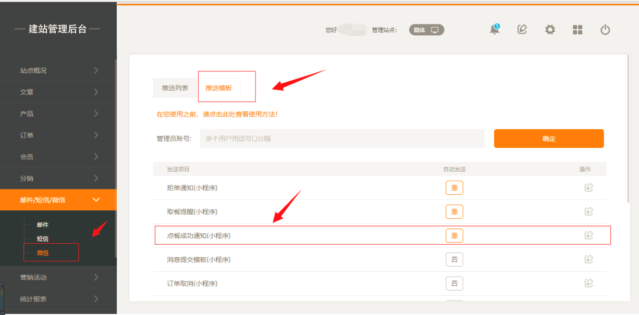Screen dimensions: 639x315
Task: Toggle auto-send for 点餐成功通知(小程序)
Action: click(x=454, y=235)
